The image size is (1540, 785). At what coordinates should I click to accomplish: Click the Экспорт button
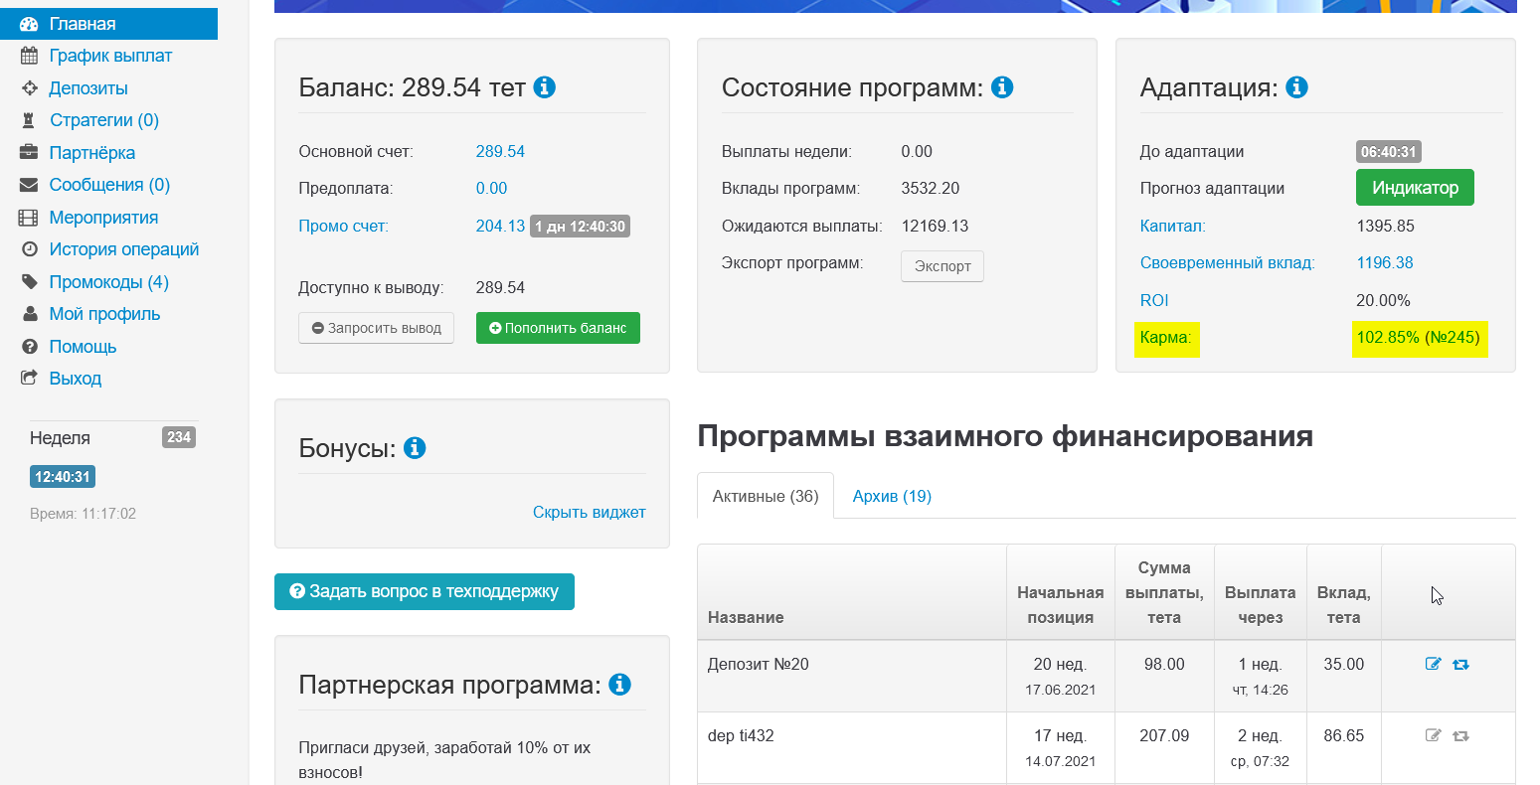pyautogui.click(x=941, y=266)
